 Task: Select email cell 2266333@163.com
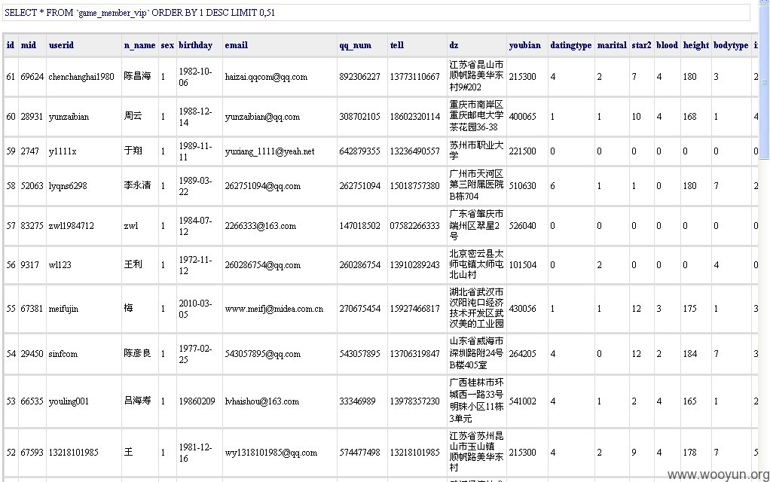(260, 226)
